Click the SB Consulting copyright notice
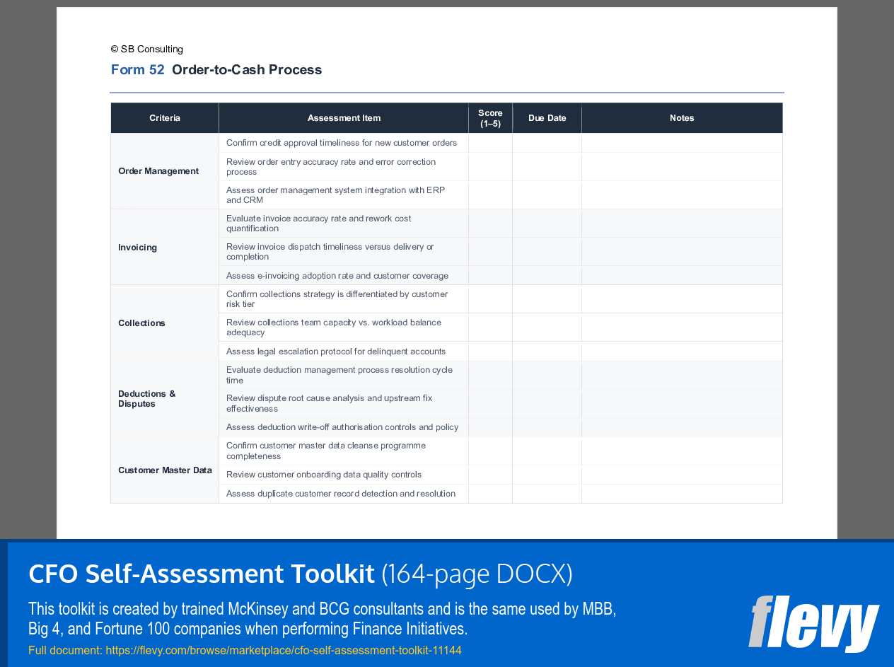This screenshot has height=667, width=894. [146, 49]
